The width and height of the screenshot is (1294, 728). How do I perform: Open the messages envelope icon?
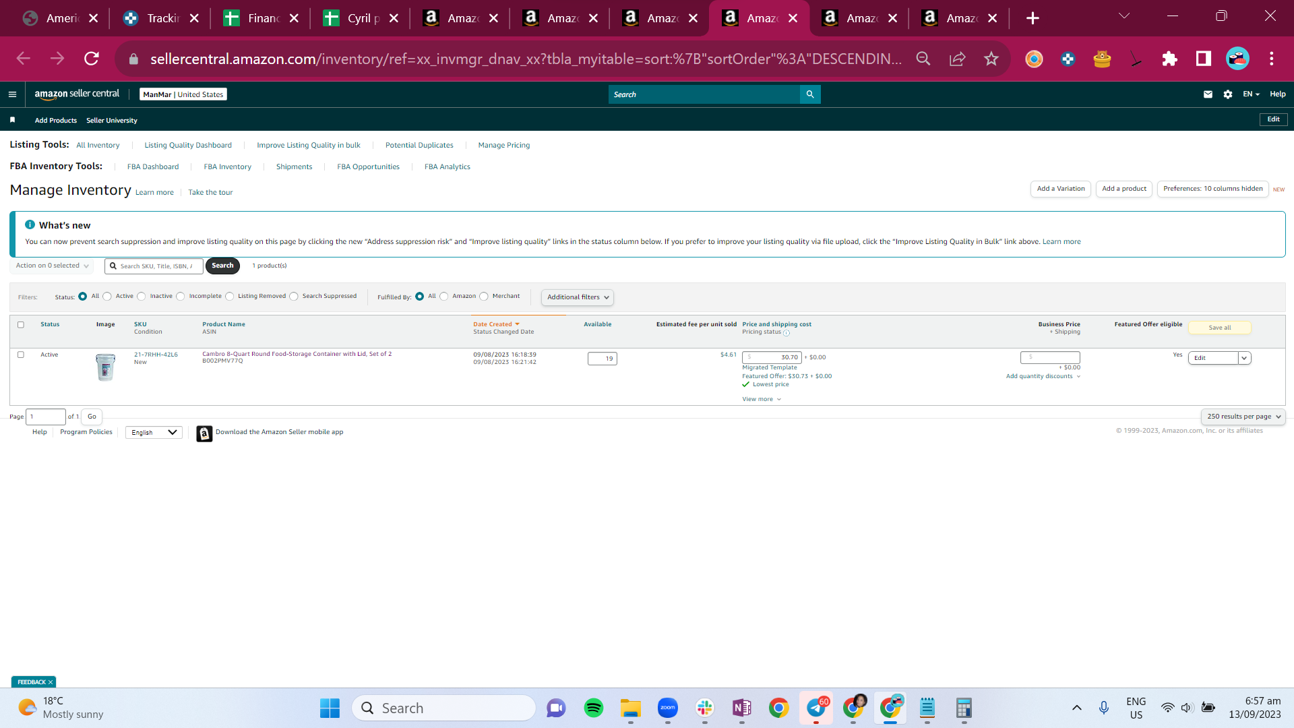[1208, 94]
